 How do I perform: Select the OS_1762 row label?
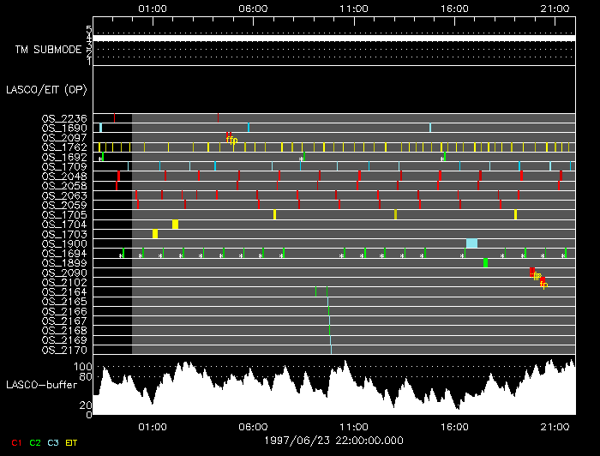[x=63, y=147]
